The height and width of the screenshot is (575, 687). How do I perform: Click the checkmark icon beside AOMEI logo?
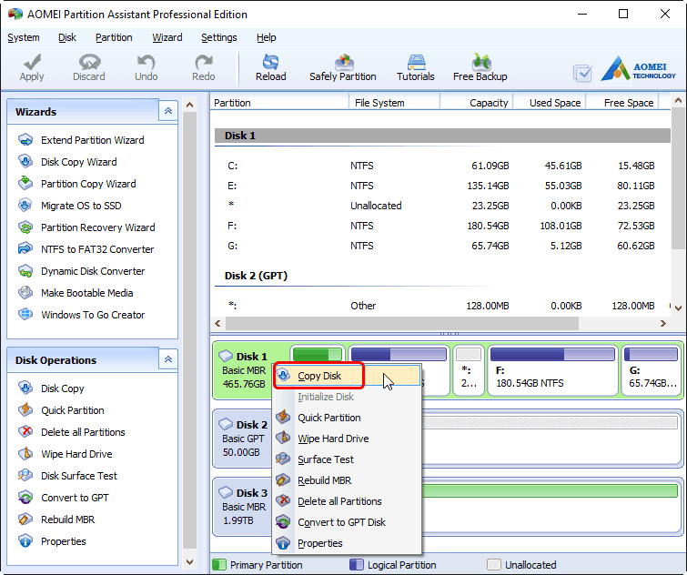click(582, 73)
